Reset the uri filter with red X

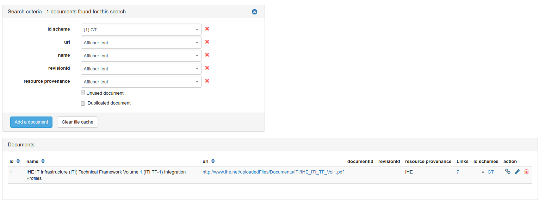[x=207, y=42]
